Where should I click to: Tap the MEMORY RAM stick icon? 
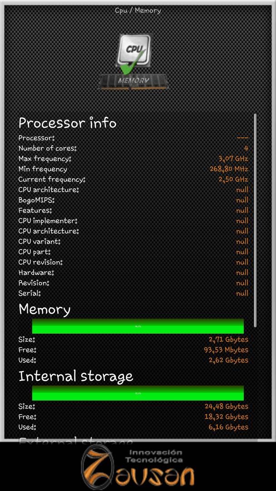coord(134,81)
